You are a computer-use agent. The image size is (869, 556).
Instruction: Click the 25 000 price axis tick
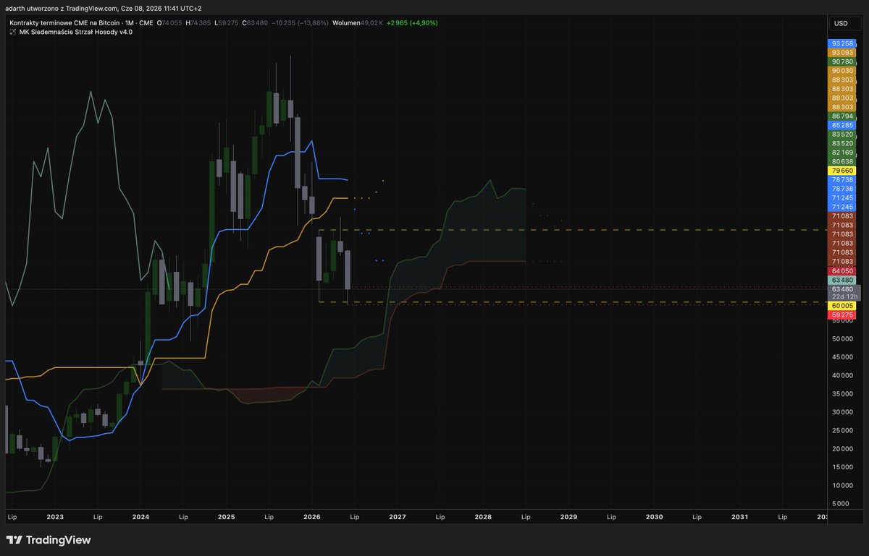click(x=841, y=431)
